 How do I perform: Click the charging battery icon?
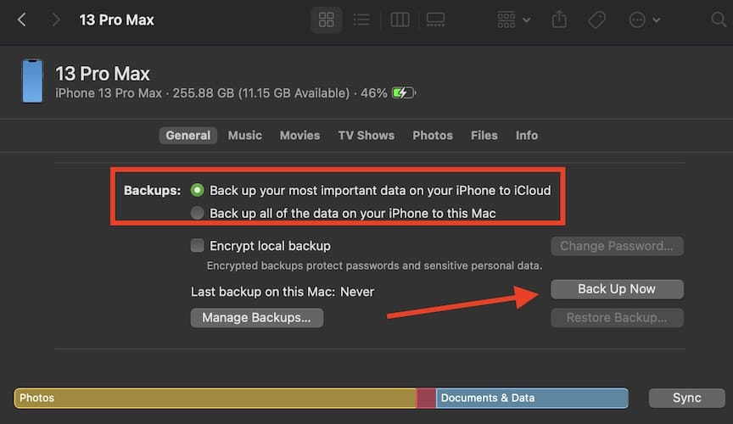click(x=404, y=92)
